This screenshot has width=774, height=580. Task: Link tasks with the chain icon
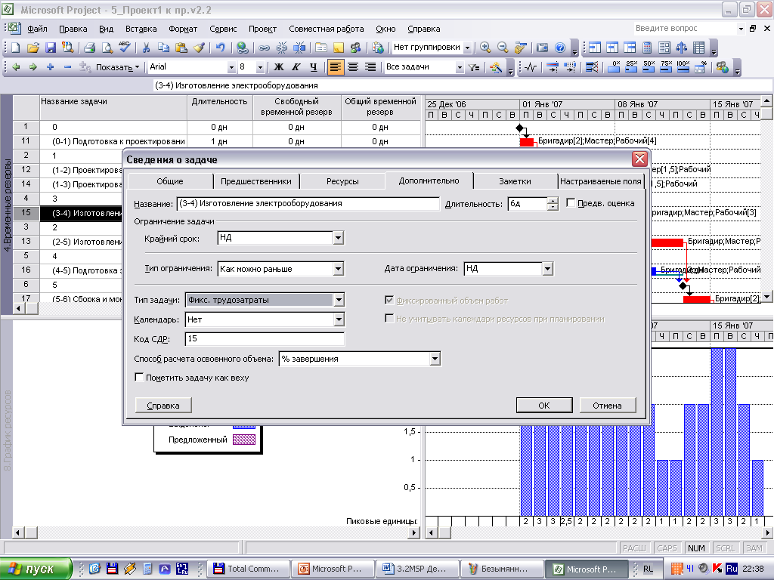(x=264, y=48)
